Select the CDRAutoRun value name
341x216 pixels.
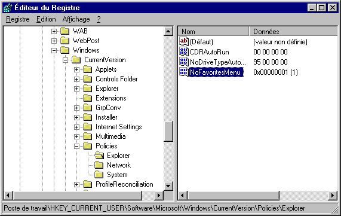pos(210,52)
